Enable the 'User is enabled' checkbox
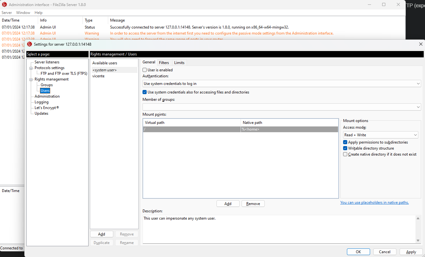This screenshot has width=425, height=257. [x=145, y=70]
